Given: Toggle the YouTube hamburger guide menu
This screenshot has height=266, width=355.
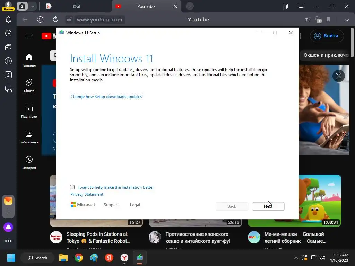Looking at the screenshot, I should coord(29,36).
